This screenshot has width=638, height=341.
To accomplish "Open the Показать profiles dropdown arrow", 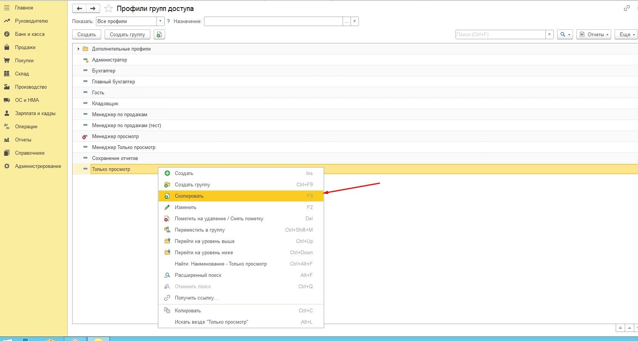I will tap(161, 22).
